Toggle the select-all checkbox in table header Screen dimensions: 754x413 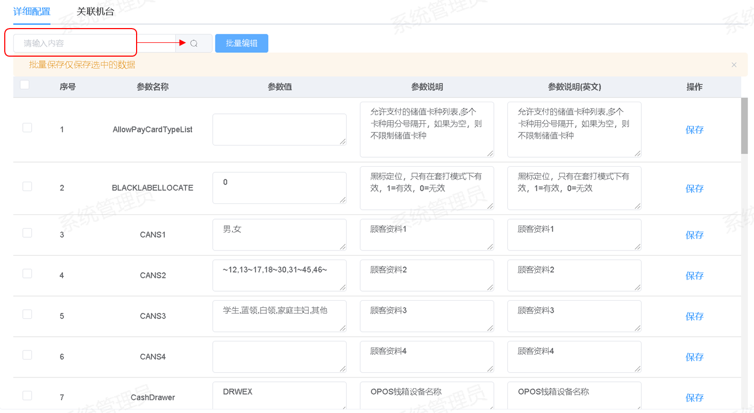(24, 85)
